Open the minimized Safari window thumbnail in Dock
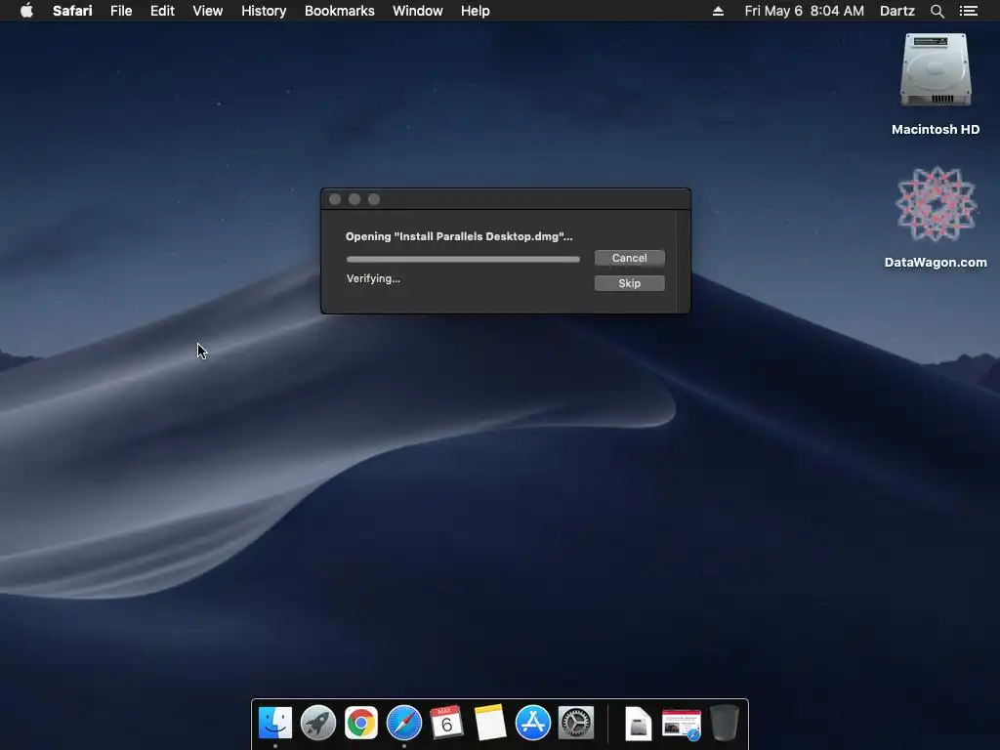1000x750 pixels. [681, 724]
